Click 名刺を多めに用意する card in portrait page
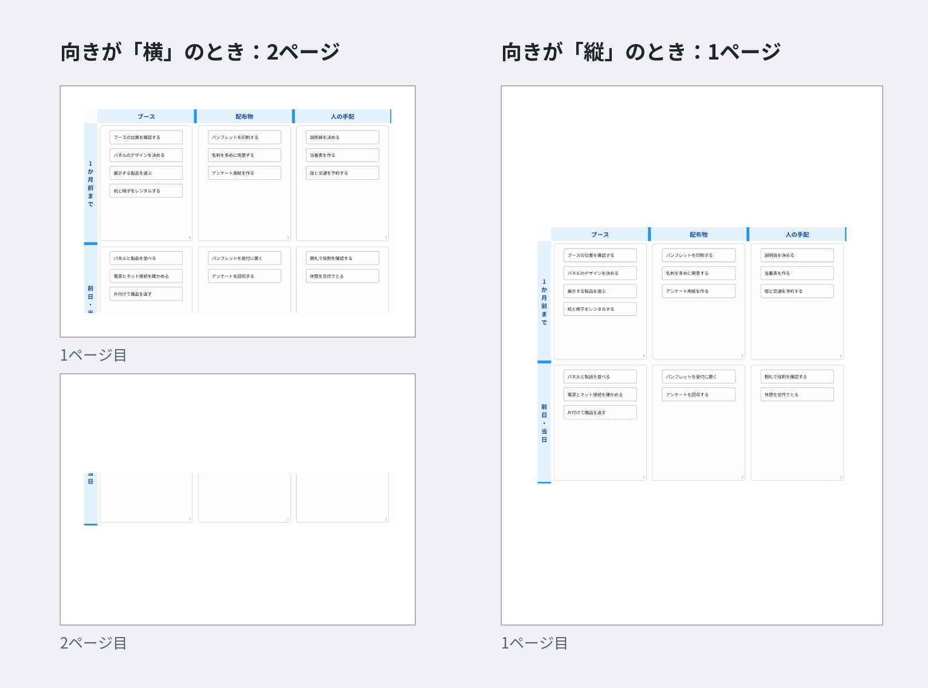Image resolution: width=928 pixels, height=688 pixels. 699,273
